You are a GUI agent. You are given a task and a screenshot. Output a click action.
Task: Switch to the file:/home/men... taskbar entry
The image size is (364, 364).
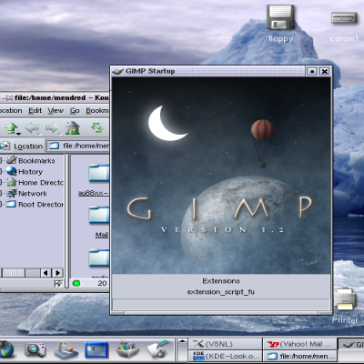tap(300, 356)
